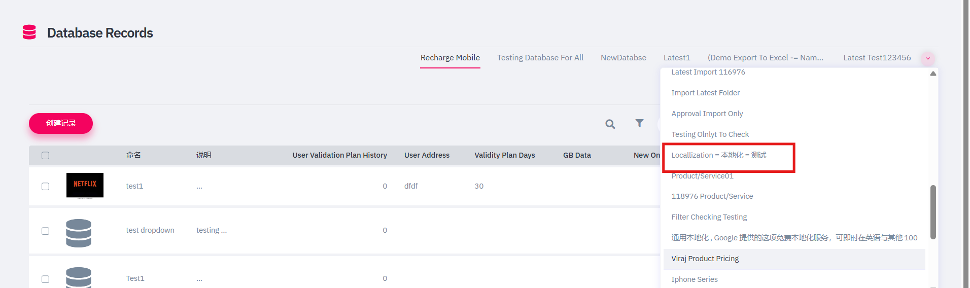Click the dropdown list scrollbar thumb
The height and width of the screenshot is (288, 970).
[933, 212]
